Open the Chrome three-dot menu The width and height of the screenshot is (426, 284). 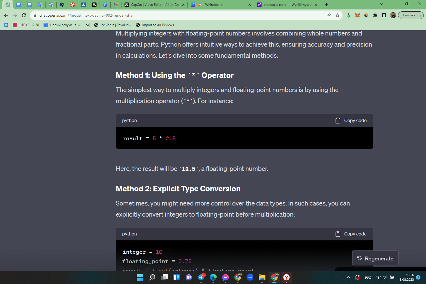420,15
